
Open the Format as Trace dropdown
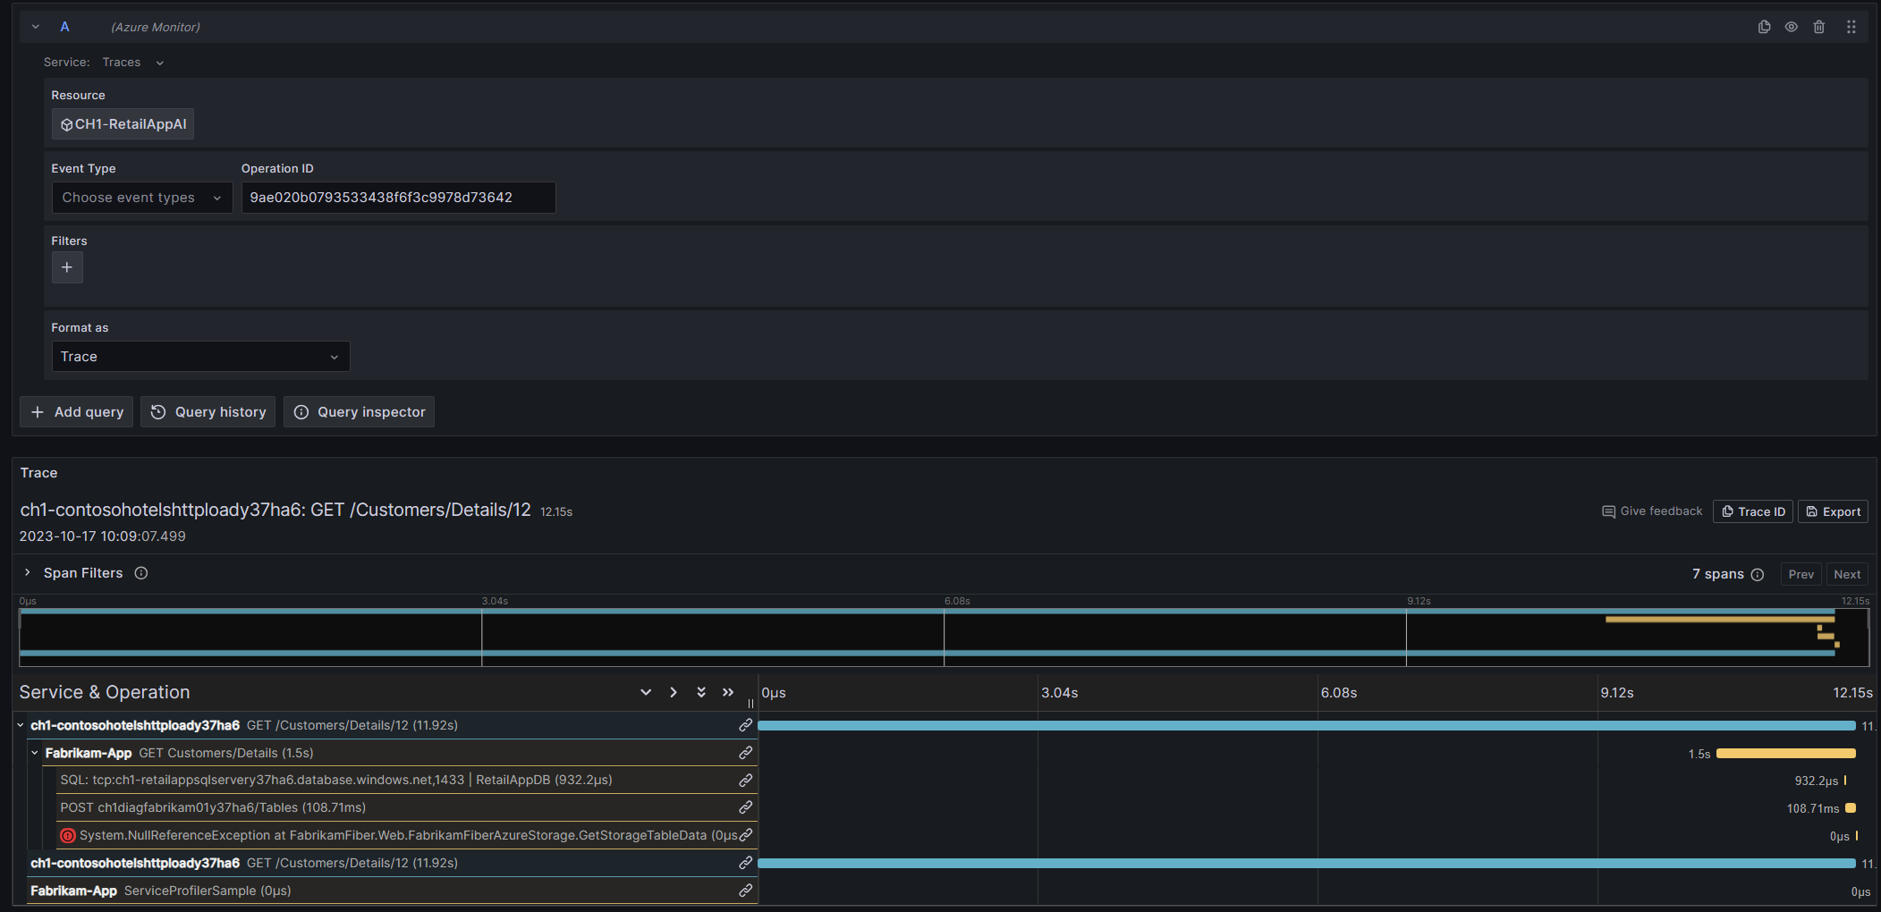(x=200, y=357)
